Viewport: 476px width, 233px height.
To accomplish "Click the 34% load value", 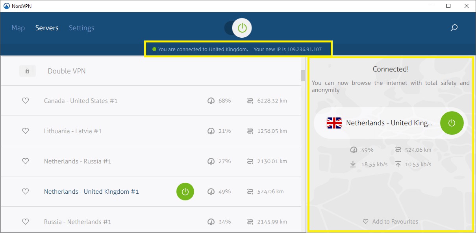I will (225, 222).
